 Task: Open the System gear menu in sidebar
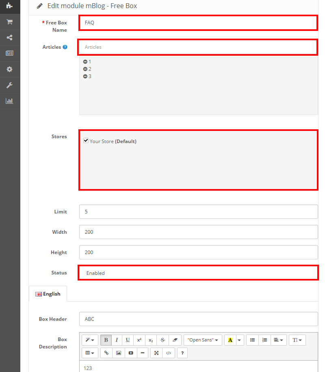[x=9, y=69]
